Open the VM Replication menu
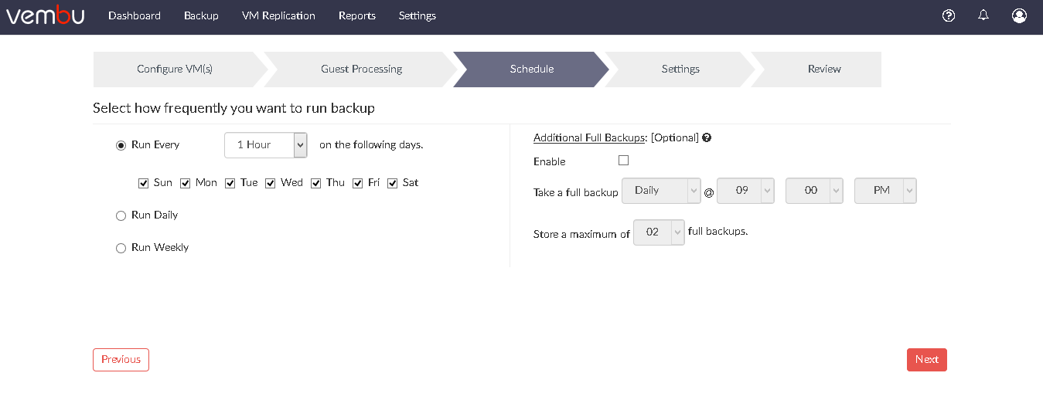The width and height of the screenshot is (1043, 400). click(x=278, y=15)
